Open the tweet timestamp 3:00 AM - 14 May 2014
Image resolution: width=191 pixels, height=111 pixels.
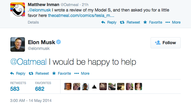[31, 101]
